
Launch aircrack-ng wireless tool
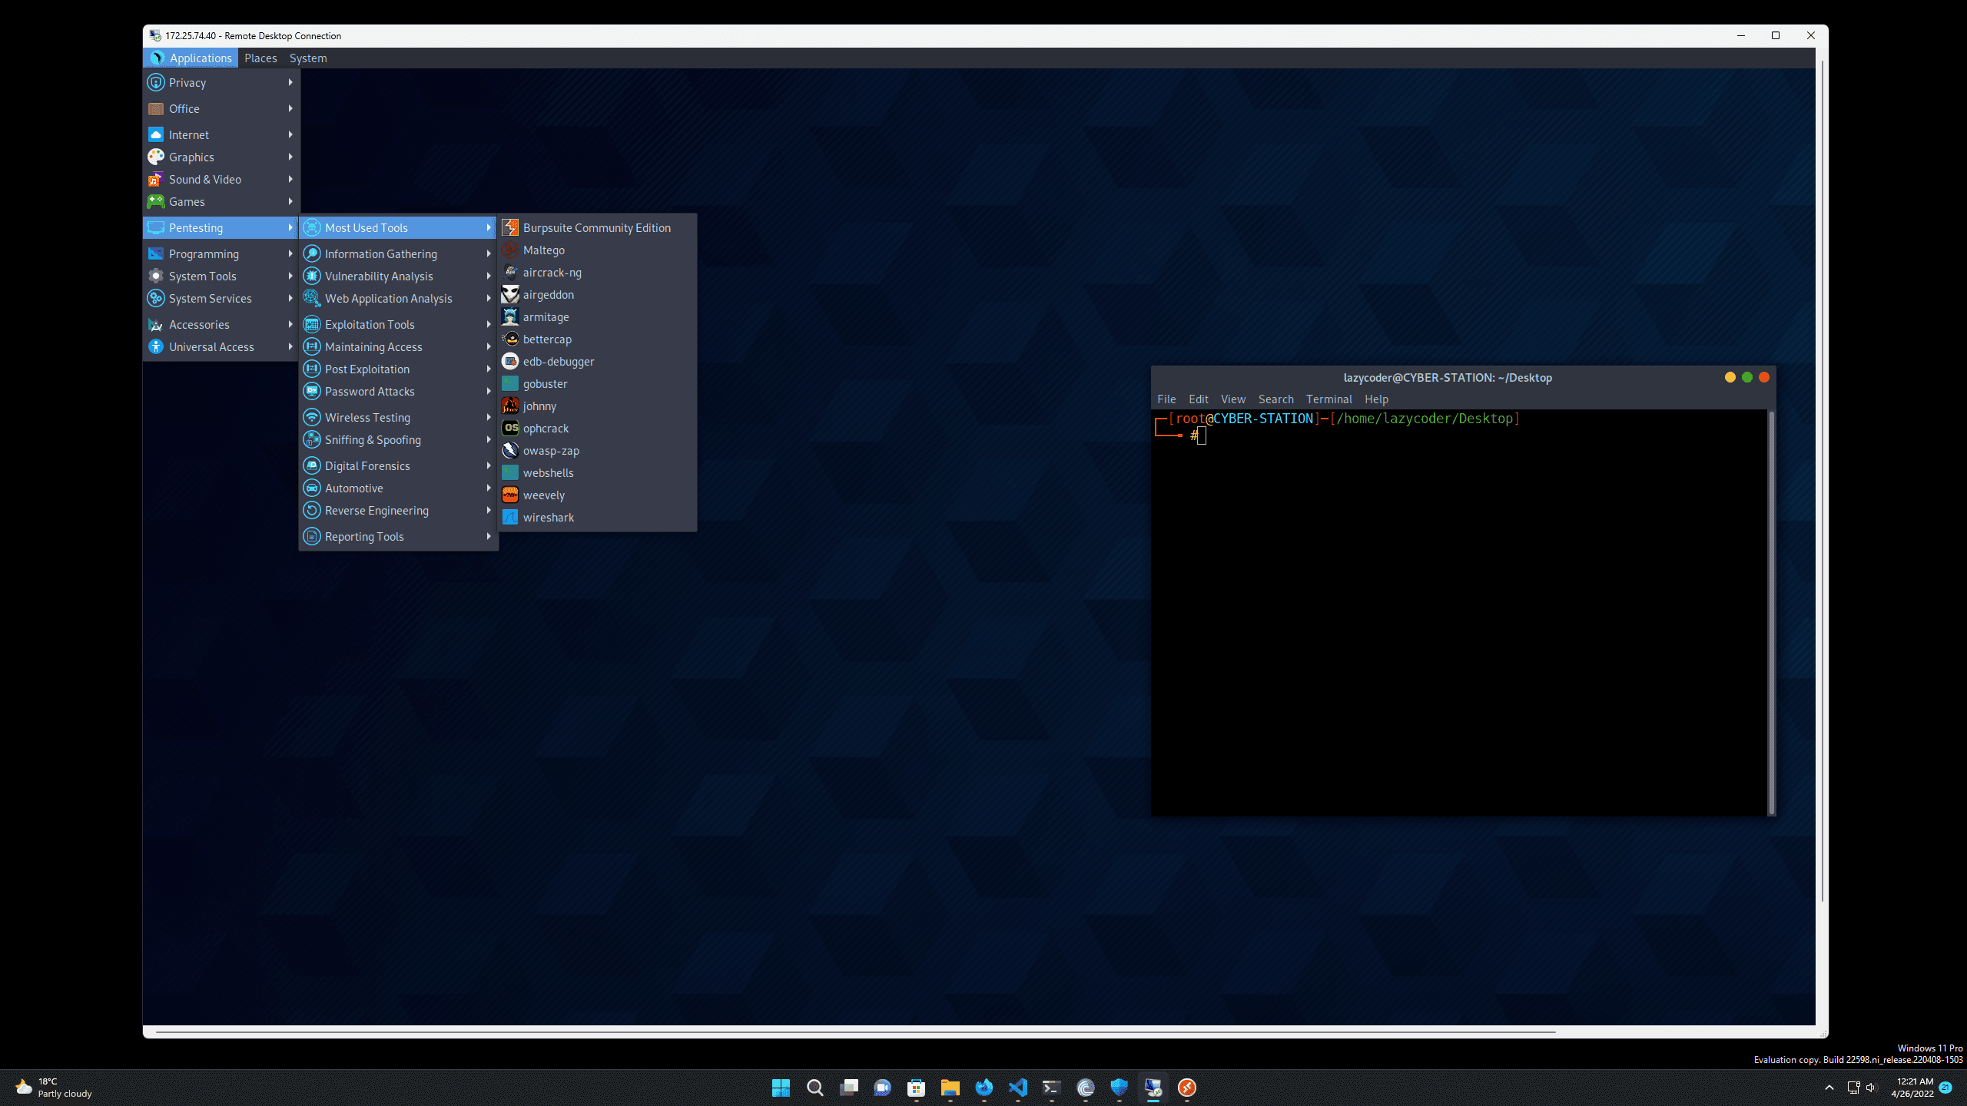551,271
